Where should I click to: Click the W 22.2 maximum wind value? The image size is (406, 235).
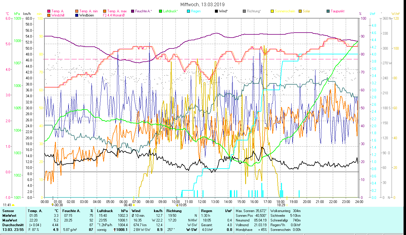coord(157,220)
